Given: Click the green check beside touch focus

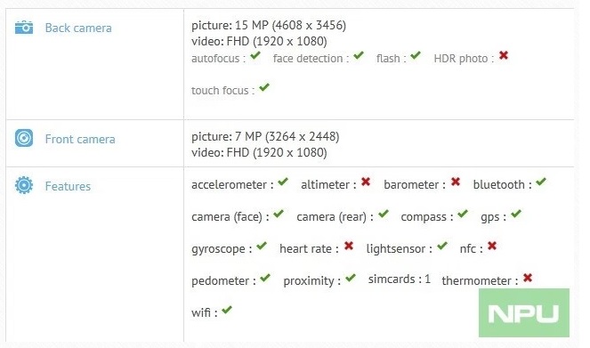Looking at the screenshot, I should click(264, 87).
